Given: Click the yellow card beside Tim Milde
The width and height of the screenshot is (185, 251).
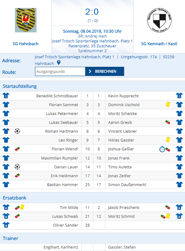Looking at the screenshot, I should (x=22, y=207).
